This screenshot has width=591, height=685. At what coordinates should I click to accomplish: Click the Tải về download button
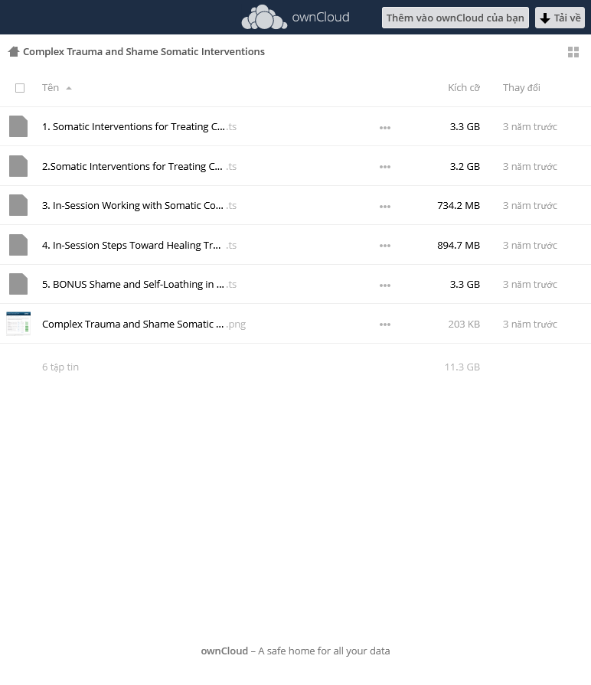[x=560, y=18]
